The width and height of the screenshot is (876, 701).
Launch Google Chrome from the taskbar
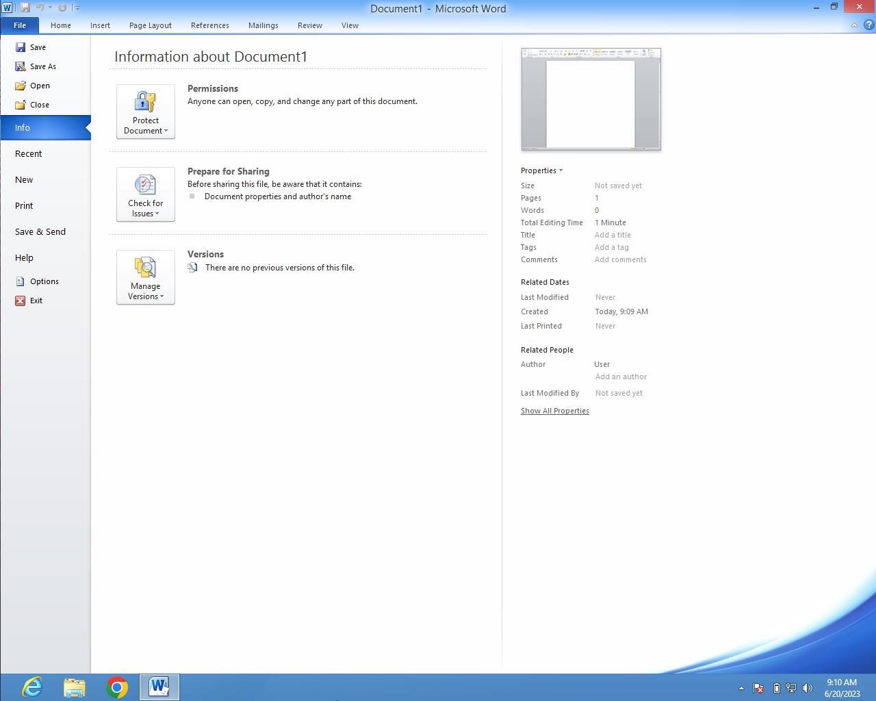pyautogui.click(x=117, y=687)
